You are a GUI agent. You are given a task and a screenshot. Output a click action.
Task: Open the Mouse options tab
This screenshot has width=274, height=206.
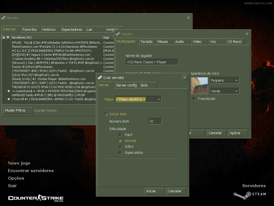(164, 42)
